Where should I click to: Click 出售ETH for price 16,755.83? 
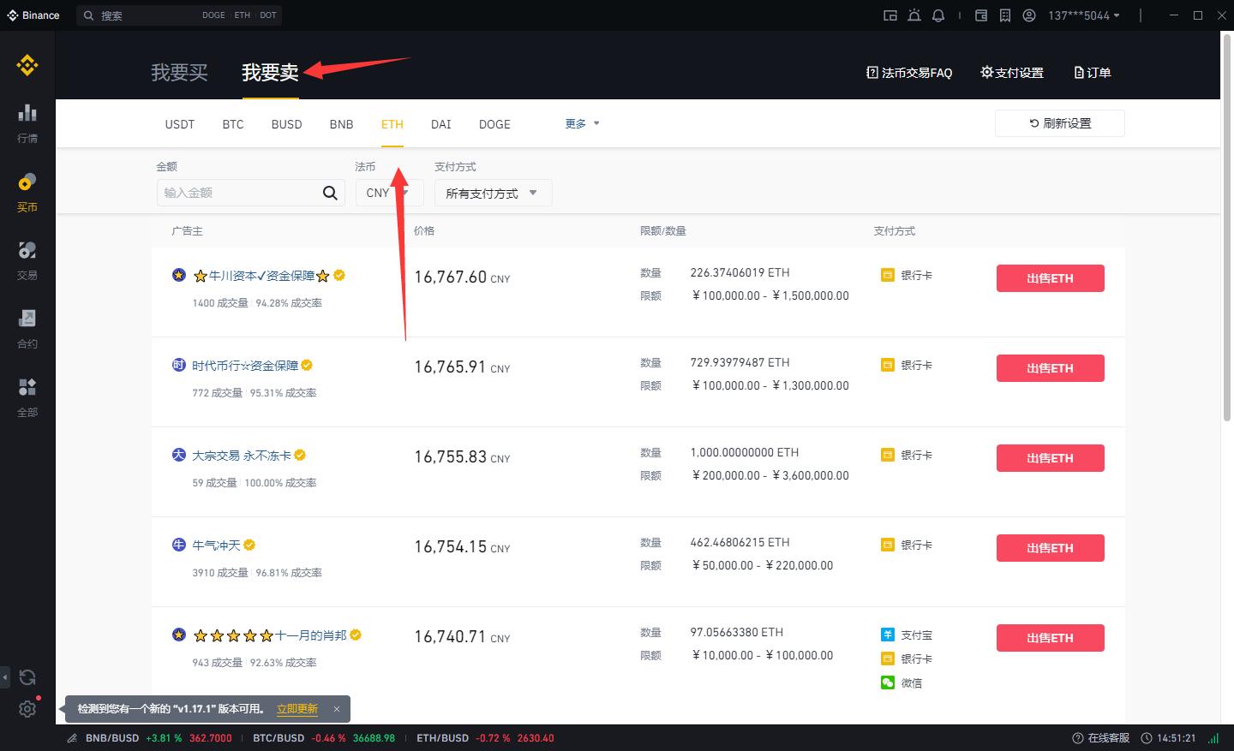(1050, 458)
